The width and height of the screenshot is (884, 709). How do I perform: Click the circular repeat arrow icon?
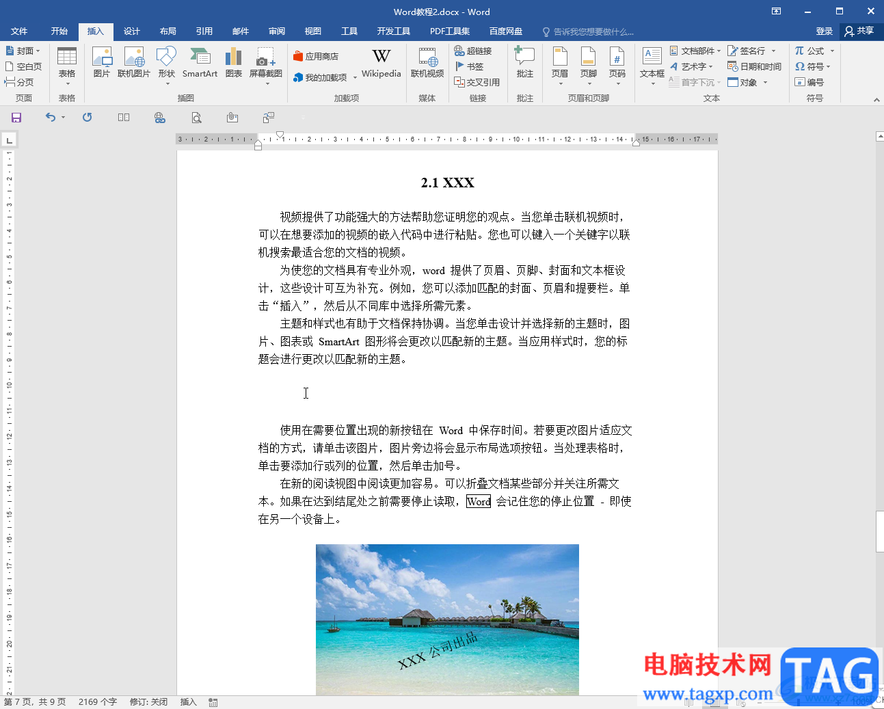(87, 118)
